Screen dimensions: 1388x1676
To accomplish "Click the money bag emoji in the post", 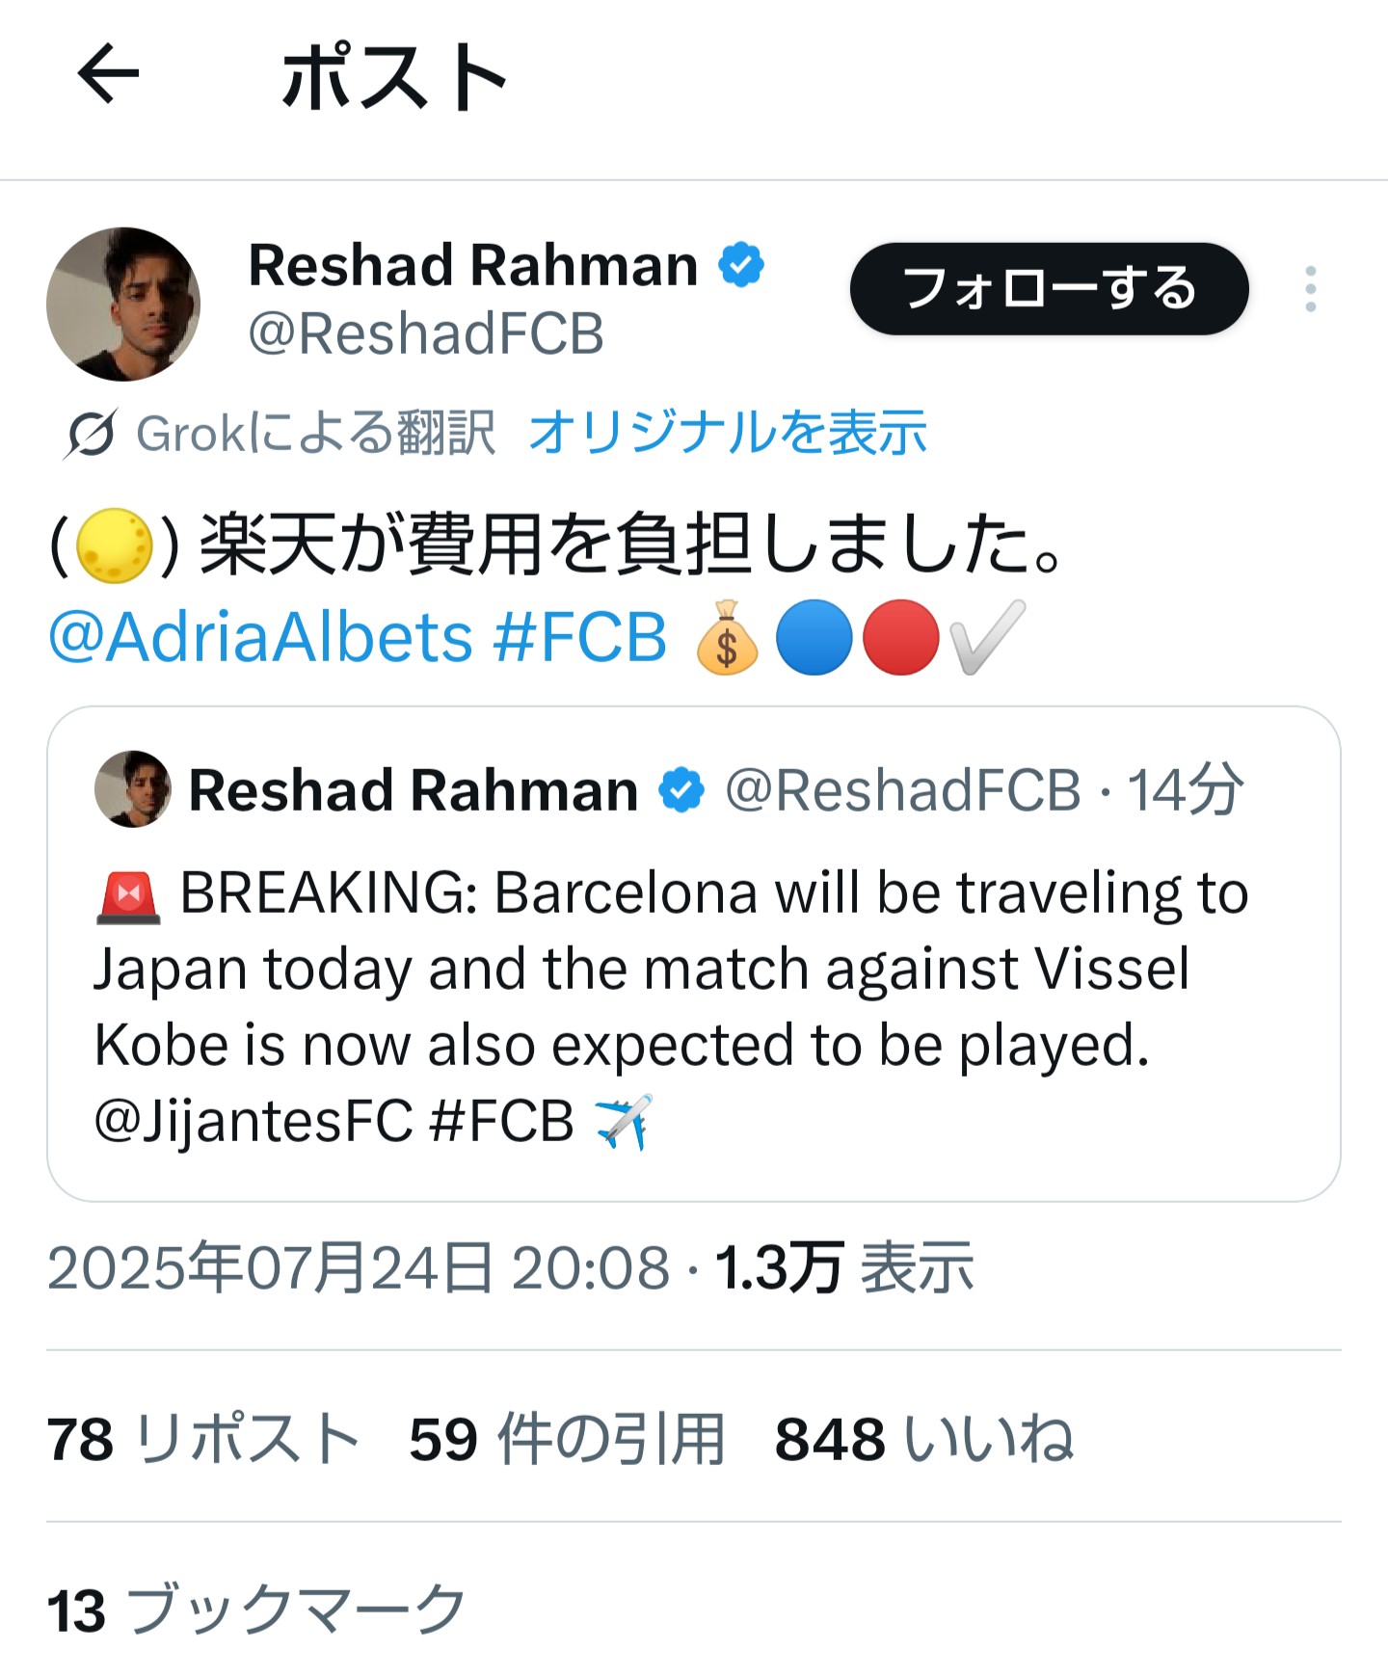I will [727, 638].
